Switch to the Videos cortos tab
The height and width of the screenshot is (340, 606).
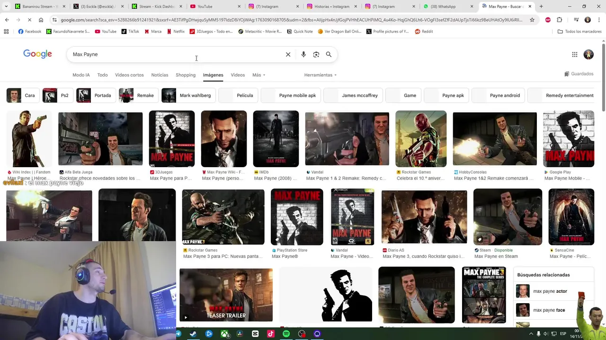[129, 75]
